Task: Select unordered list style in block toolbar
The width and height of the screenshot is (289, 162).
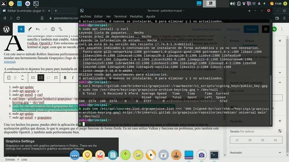Action: tap(33, 78)
